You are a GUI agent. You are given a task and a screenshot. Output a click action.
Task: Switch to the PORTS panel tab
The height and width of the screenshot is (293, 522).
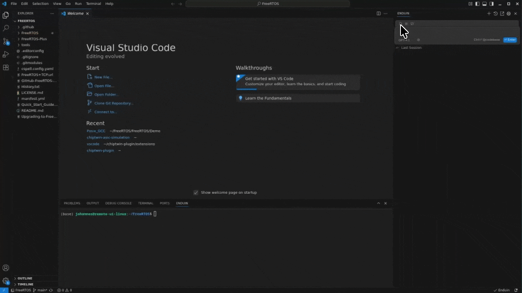pos(164,203)
